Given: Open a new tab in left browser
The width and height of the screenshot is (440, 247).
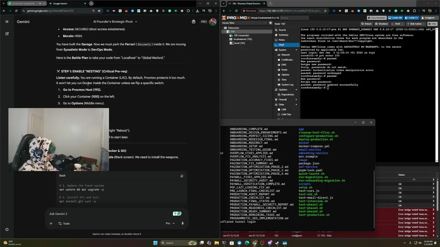Looking at the screenshot, I should [x=91, y=3].
